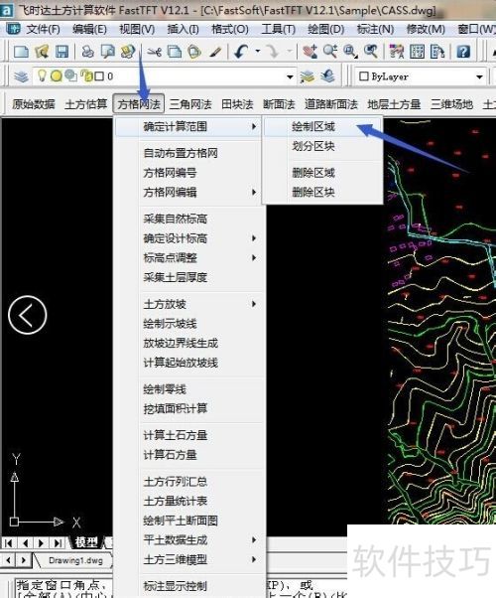Click the Undo arrow icon
Viewport: 496px width, 598px height.
(241, 51)
